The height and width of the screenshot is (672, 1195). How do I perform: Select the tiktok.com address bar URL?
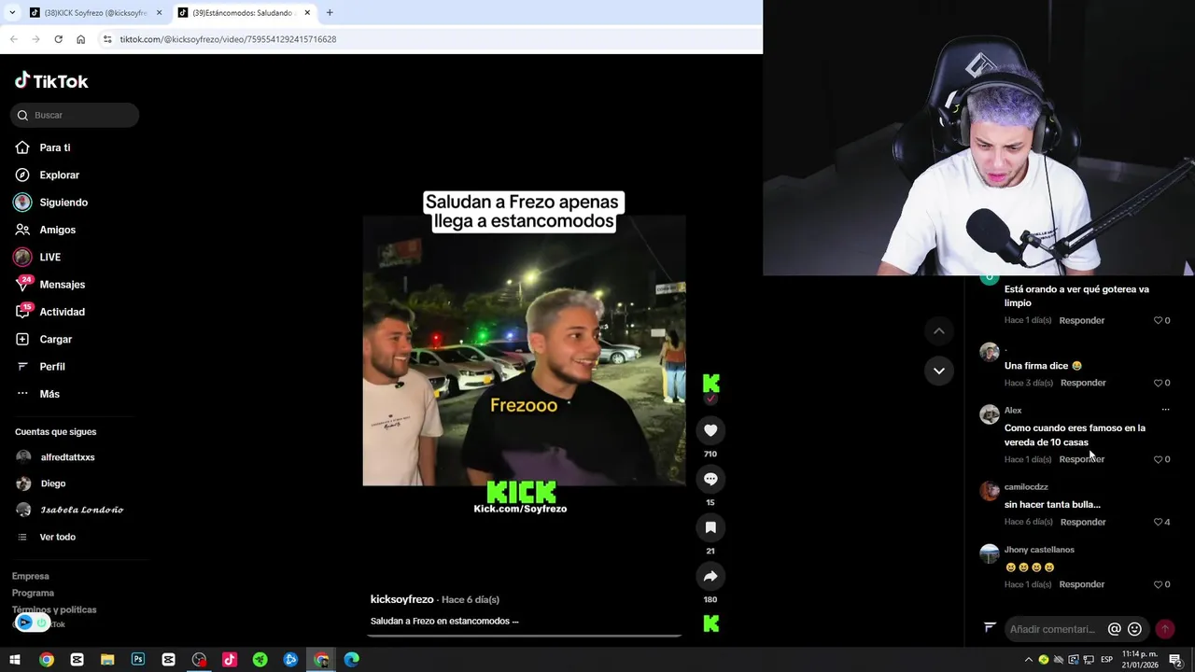click(228, 39)
